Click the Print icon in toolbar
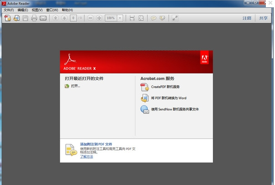Image resolution: width=275 pixels, height=185 pixels. coord(34,18)
